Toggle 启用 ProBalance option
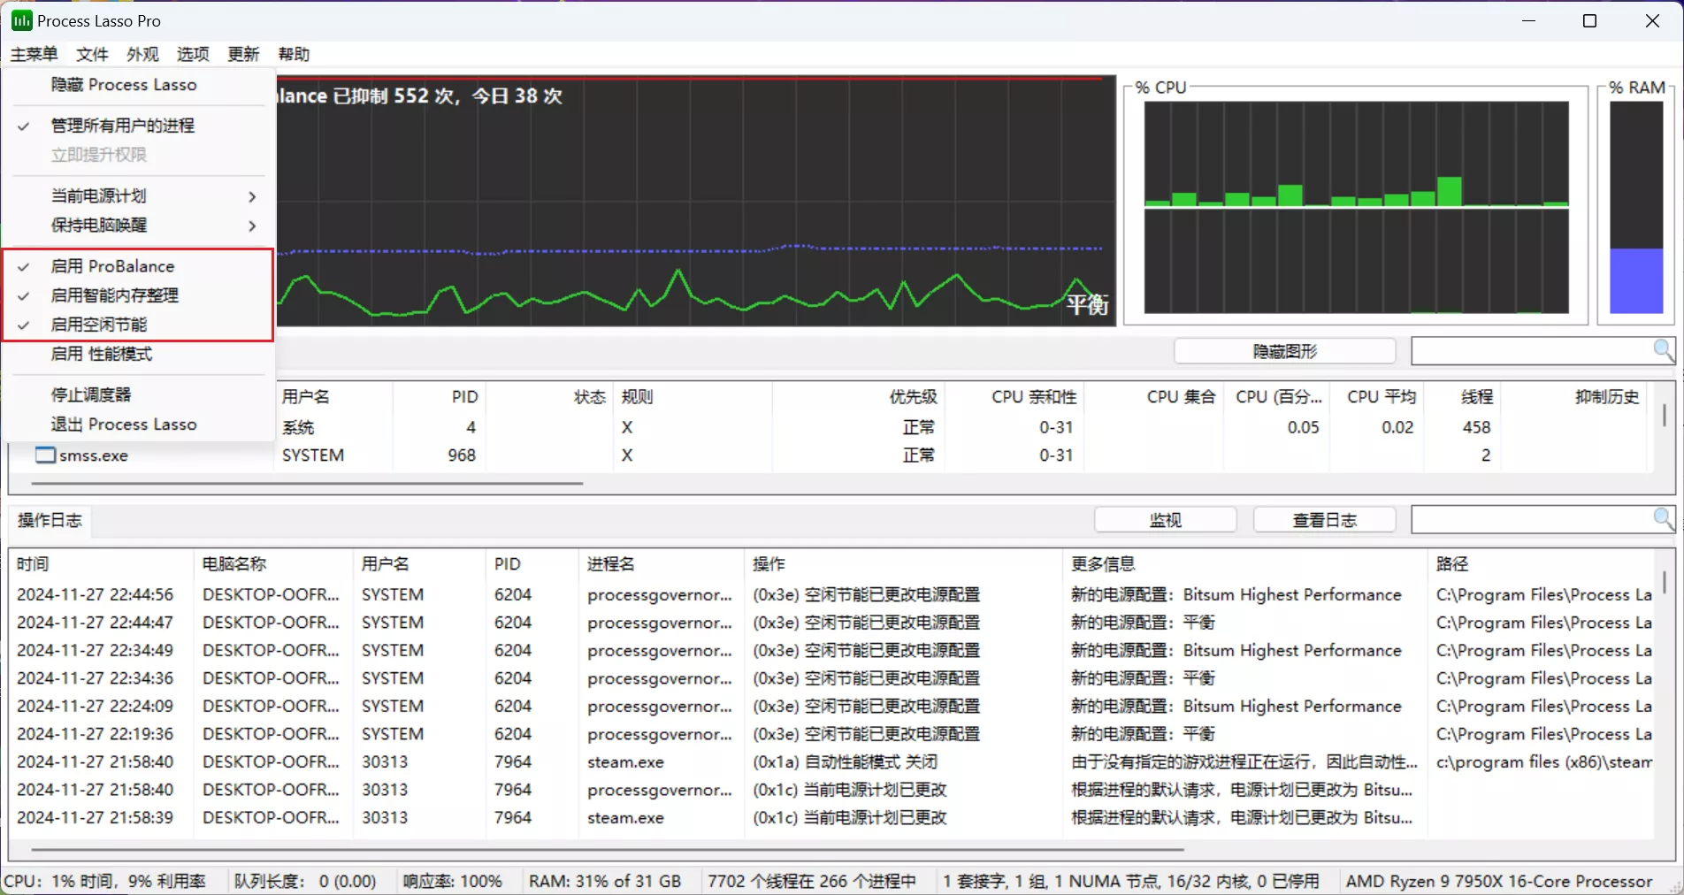The image size is (1684, 895). point(112,266)
